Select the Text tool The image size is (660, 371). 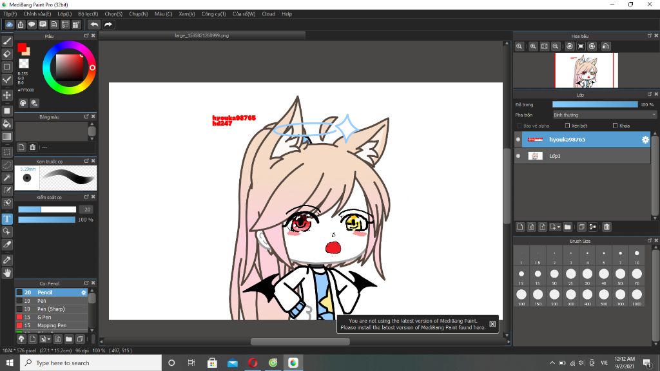click(6, 219)
